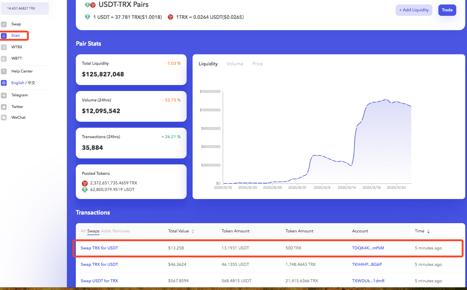Viewport: 467px width, 290px height.
Task: Click the Help Center question mark icon
Action: click(4, 71)
